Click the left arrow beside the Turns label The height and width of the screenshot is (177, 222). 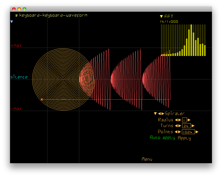point(176,126)
